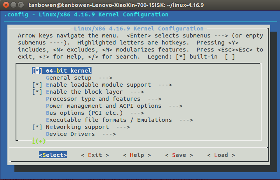
Task: Expand arrow after General setup
Action: [106, 78]
